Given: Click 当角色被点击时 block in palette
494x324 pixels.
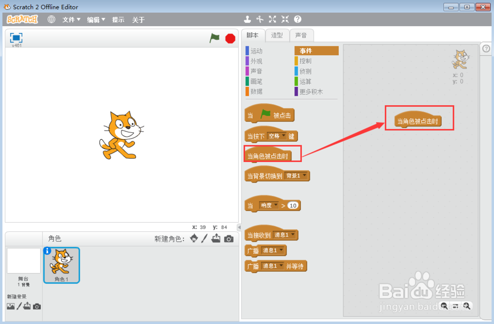Looking at the screenshot, I should click(x=268, y=155).
